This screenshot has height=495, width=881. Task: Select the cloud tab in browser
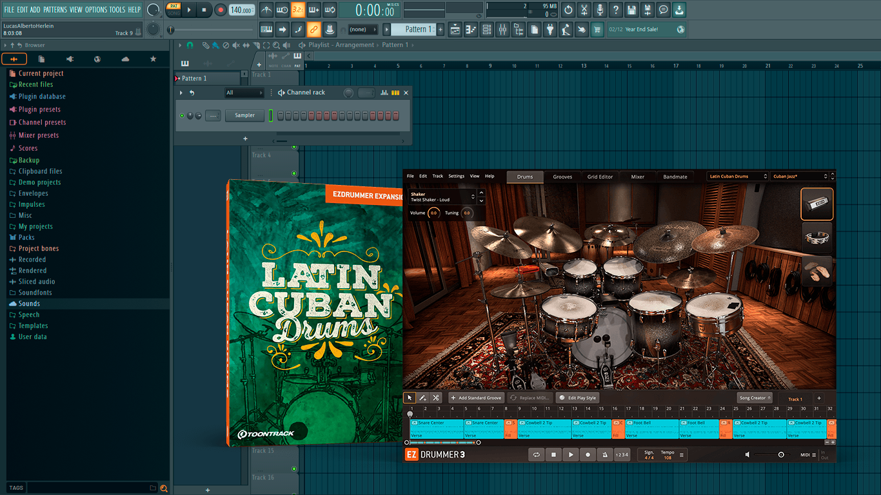pyautogui.click(x=125, y=59)
